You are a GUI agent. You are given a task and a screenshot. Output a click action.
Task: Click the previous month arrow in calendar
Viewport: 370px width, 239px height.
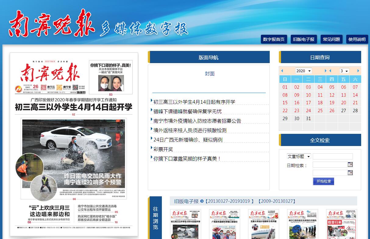click(330, 71)
